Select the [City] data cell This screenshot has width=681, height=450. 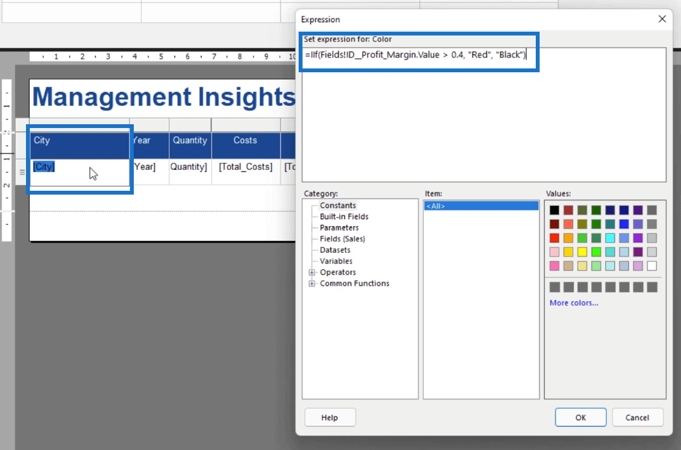79,172
